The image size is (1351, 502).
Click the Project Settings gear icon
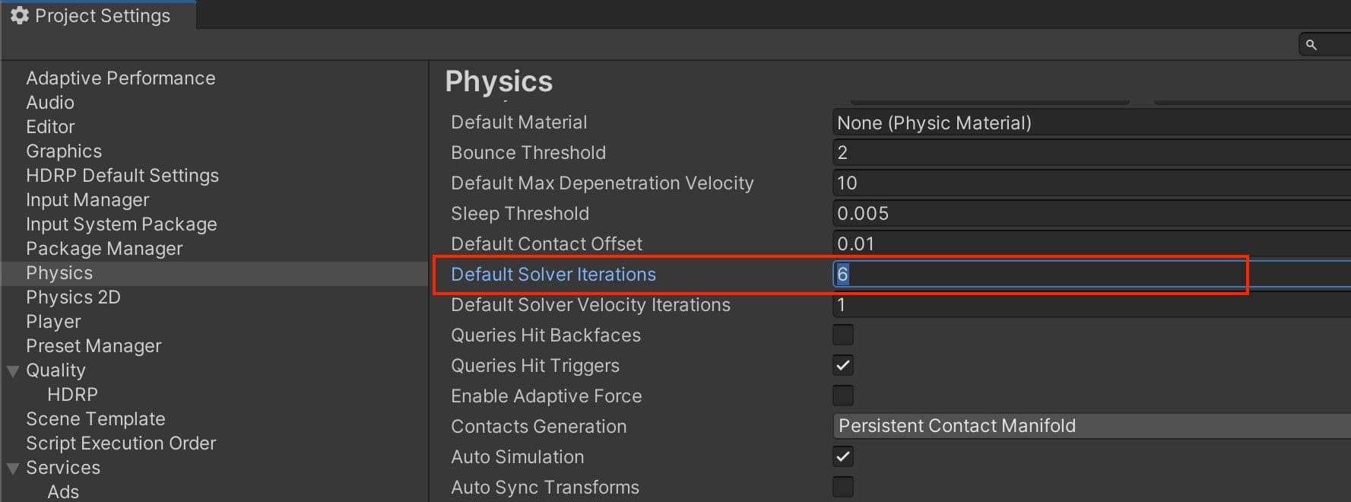(19, 15)
